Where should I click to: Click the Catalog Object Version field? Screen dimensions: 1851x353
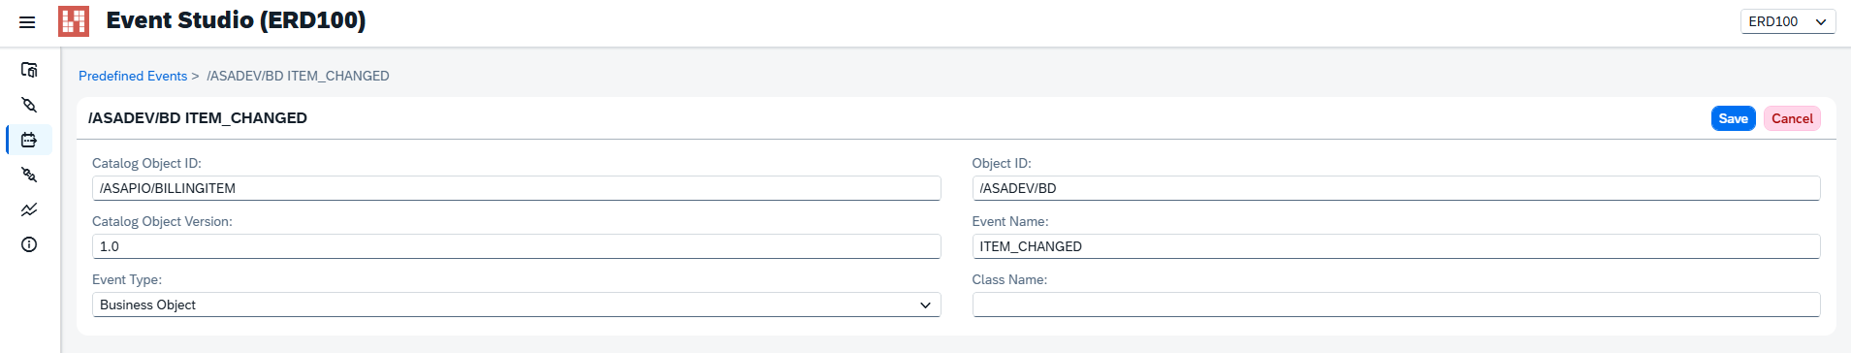tap(516, 246)
